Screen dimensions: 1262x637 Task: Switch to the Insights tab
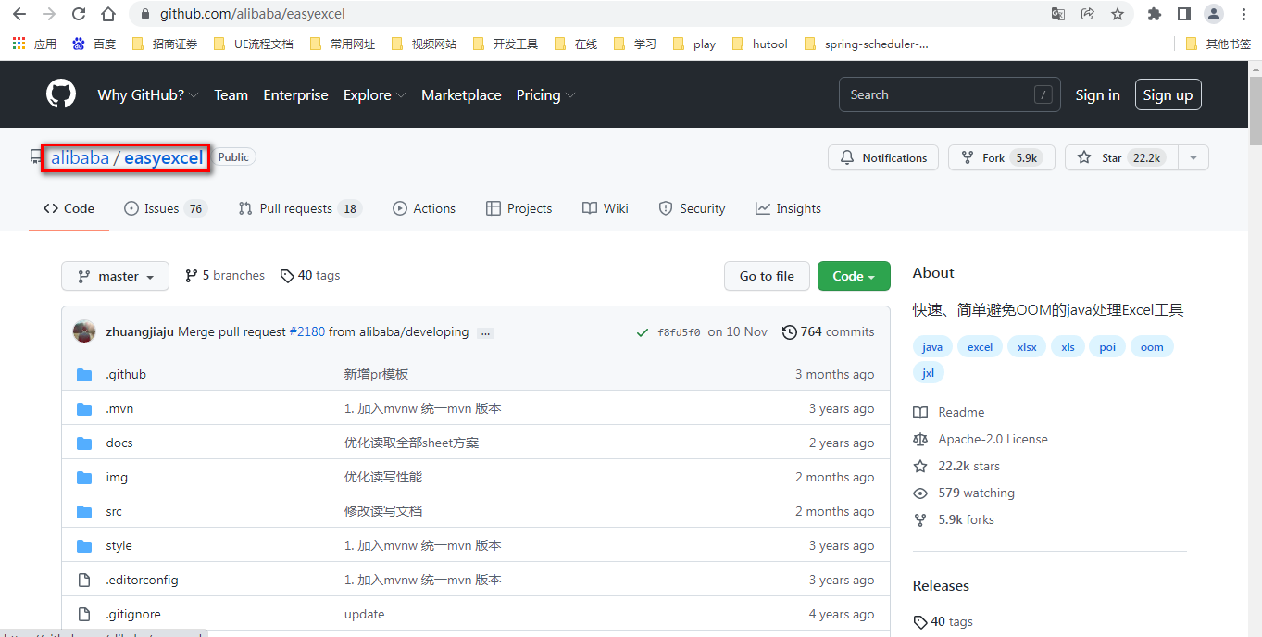tap(788, 208)
